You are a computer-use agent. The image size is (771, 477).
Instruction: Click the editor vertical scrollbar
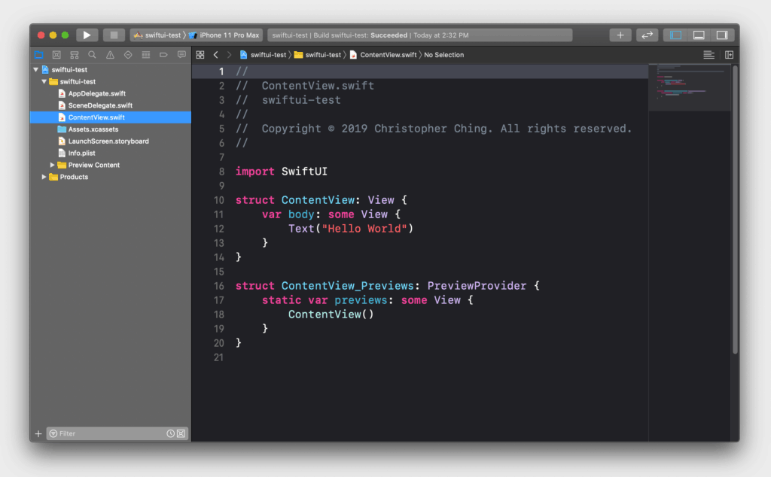[x=735, y=208]
